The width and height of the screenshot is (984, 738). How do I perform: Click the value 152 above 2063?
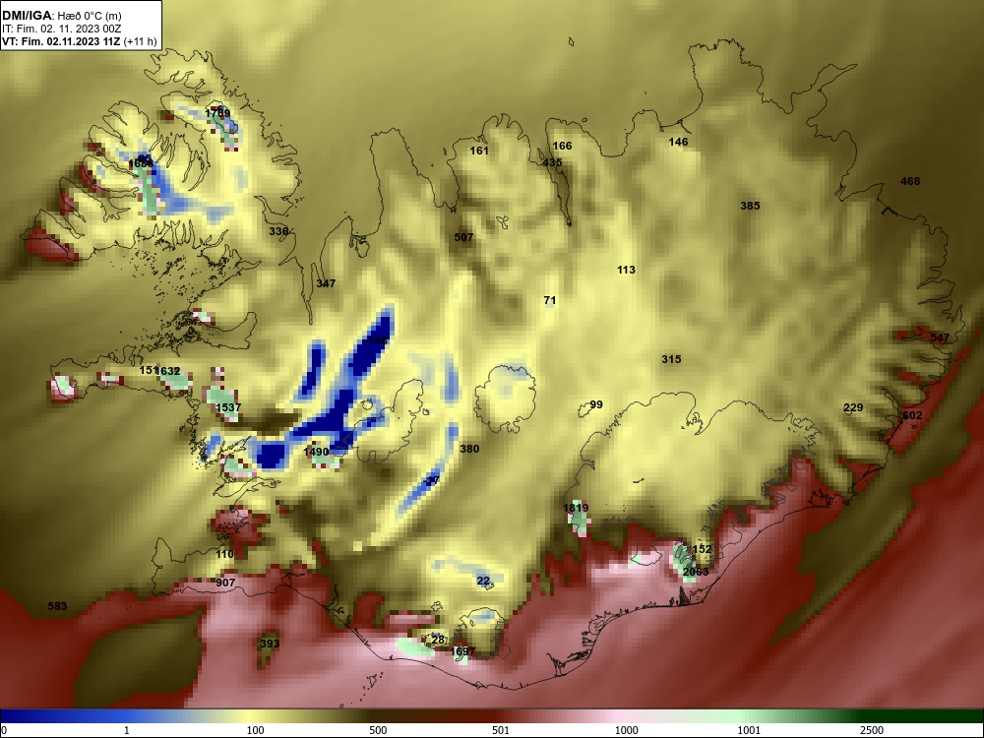coord(702,549)
